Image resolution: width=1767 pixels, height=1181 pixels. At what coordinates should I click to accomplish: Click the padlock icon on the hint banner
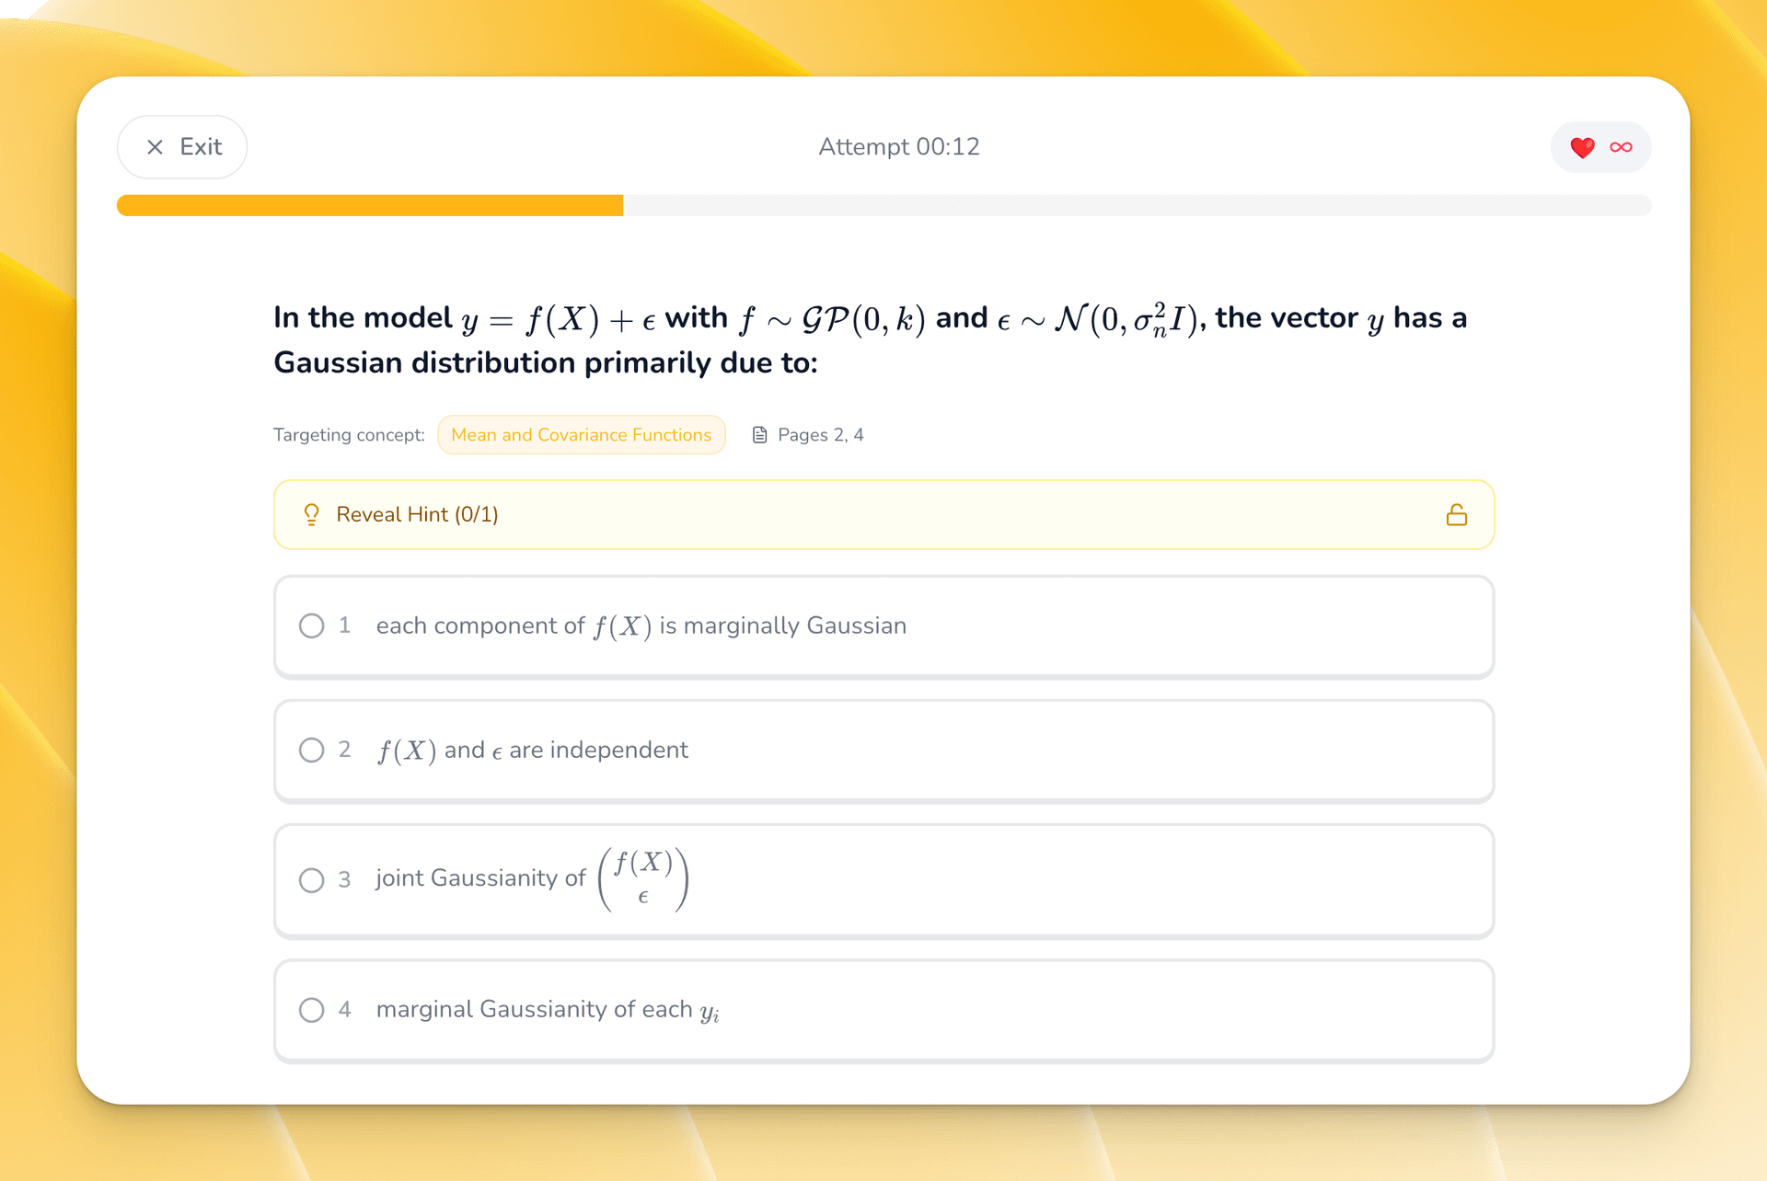[1457, 514]
